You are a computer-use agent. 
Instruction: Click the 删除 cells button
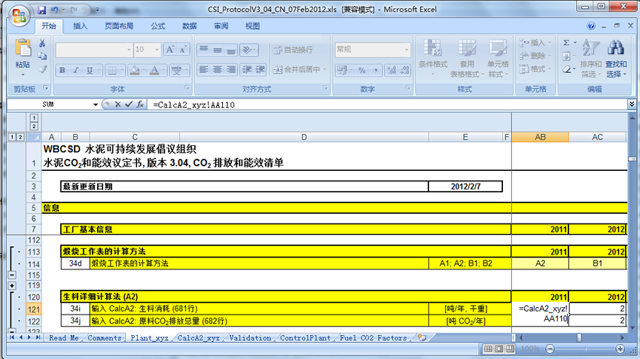pyautogui.click(x=535, y=56)
